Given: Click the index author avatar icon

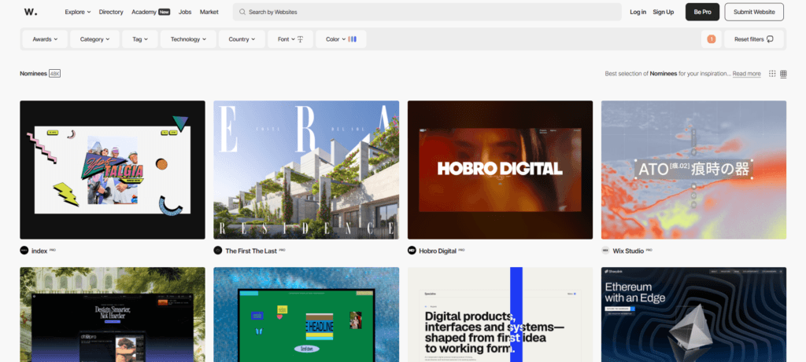Looking at the screenshot, I should pyautogui.click(x=24, y=250).
